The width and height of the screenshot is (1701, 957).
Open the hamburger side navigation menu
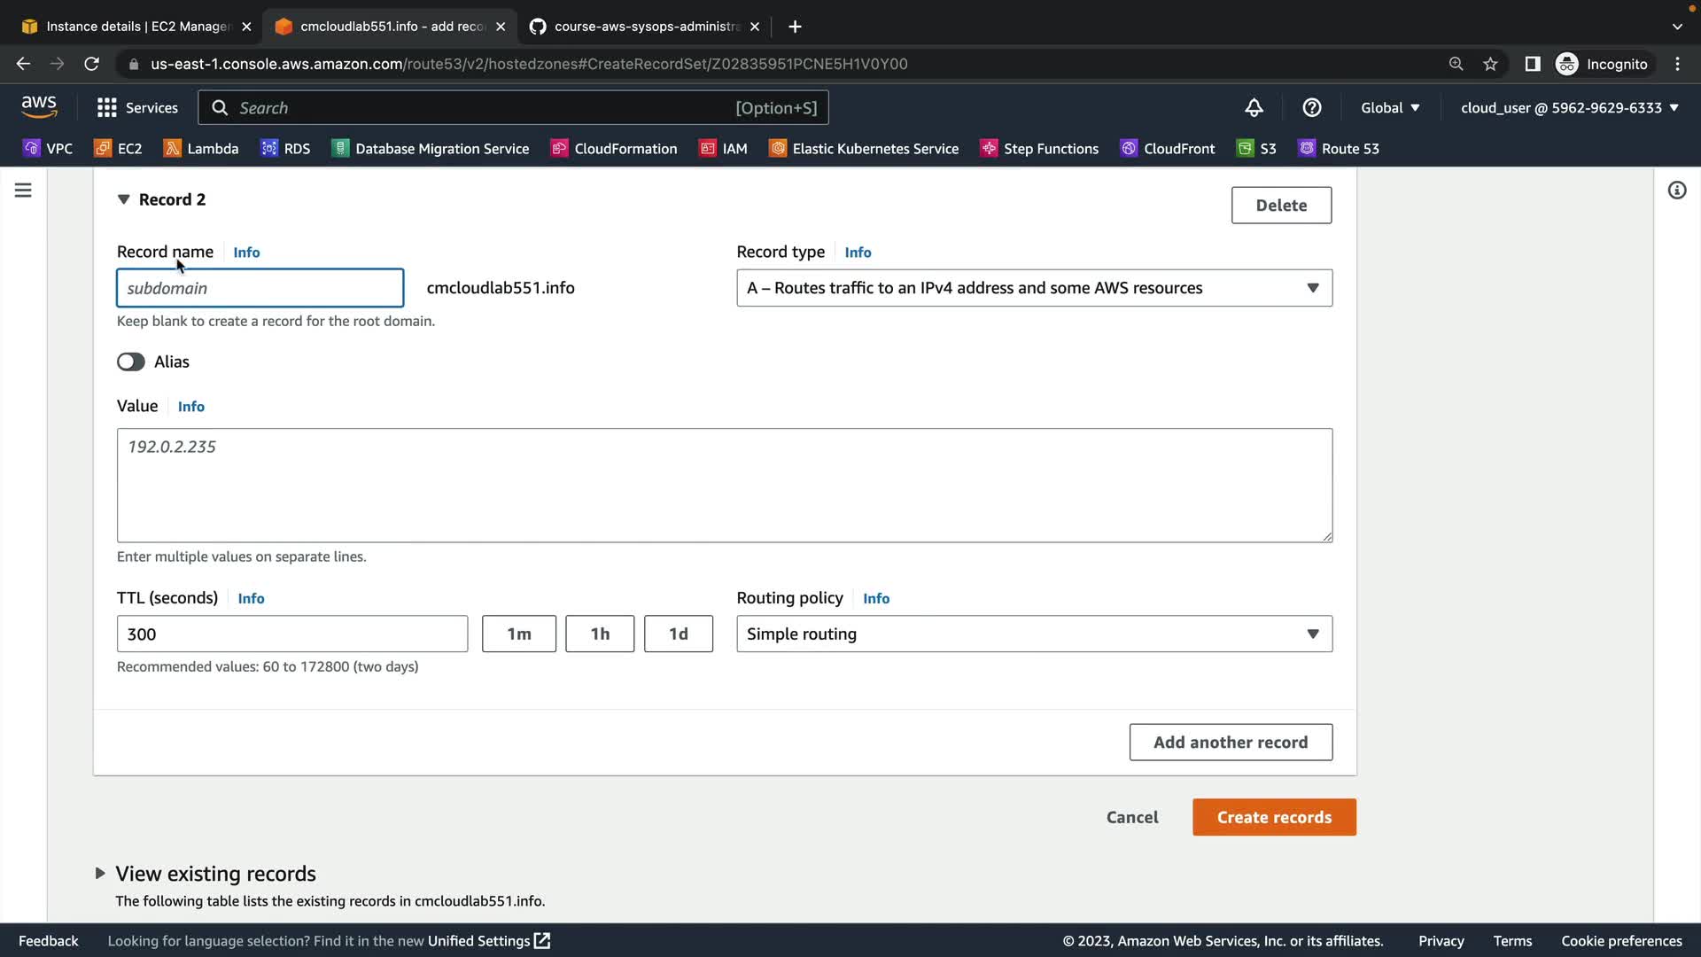pos(23,191)
